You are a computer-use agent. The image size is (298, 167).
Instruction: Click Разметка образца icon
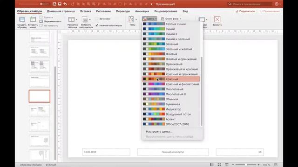tap(71, 19)
